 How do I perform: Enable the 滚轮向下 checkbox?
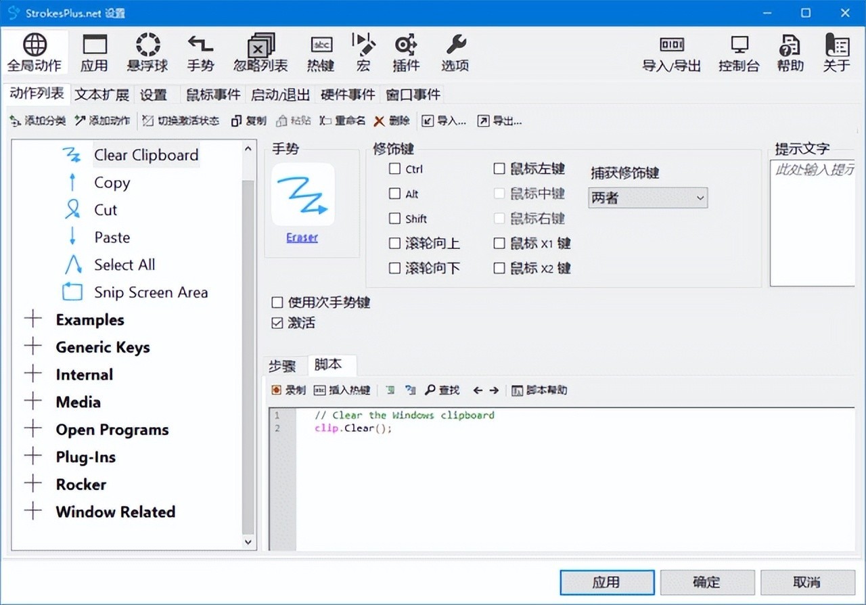(395, 269)
